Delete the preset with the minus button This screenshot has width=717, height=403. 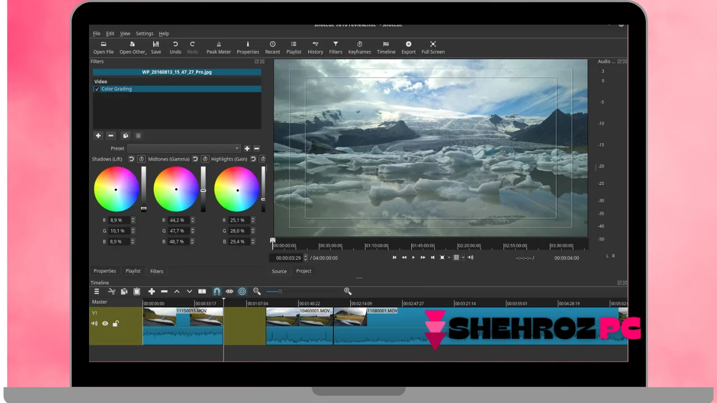(x=257, y=148)
